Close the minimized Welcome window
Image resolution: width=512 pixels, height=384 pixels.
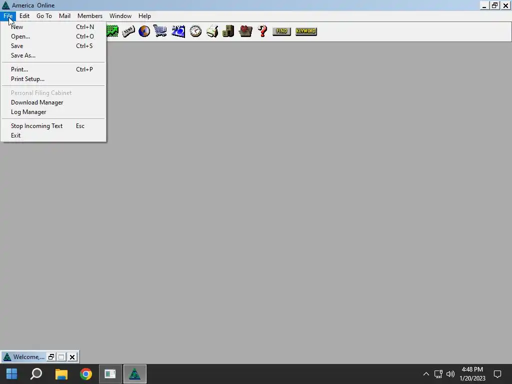pos(72,357)
